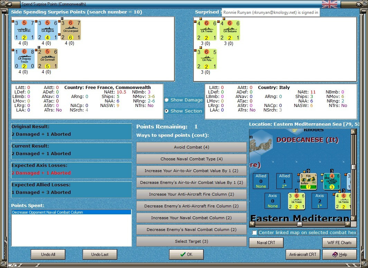Image resolution: width=368 pixels, height=268 pixels.
Task: Select the CA Bolzano ship counter
Action: tap(230, 30)
